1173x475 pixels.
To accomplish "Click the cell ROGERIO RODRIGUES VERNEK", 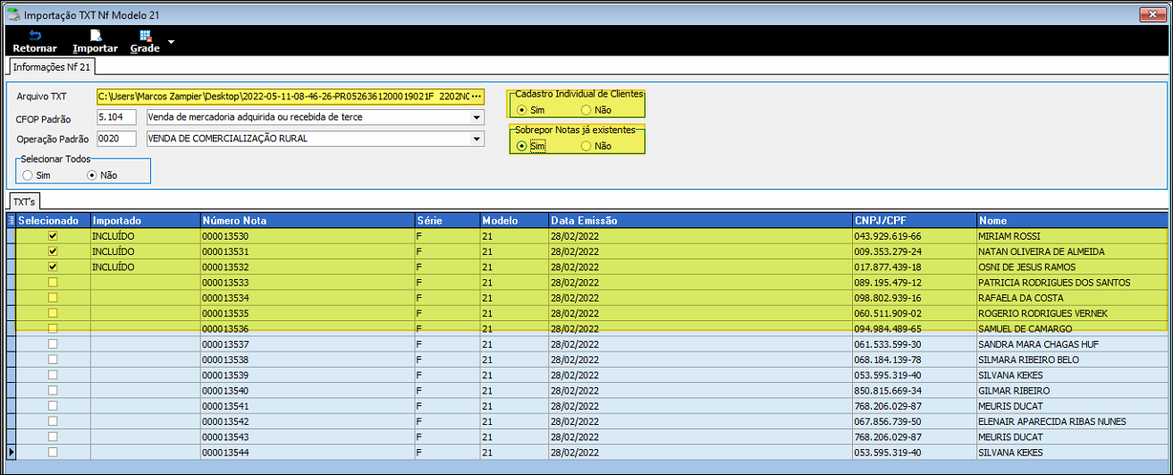I will (x=1072, y=313).
